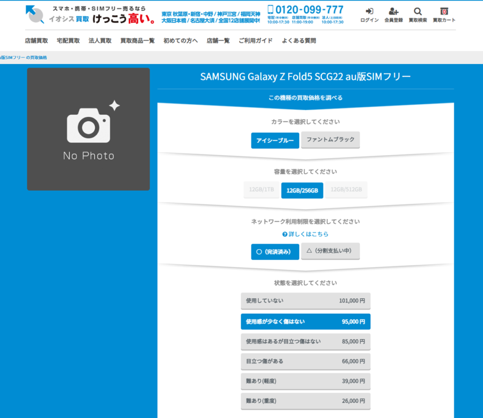Select 12GB/512GB capacity option
The height and width of the screenshot is (418, 483).
pos(346,189)
